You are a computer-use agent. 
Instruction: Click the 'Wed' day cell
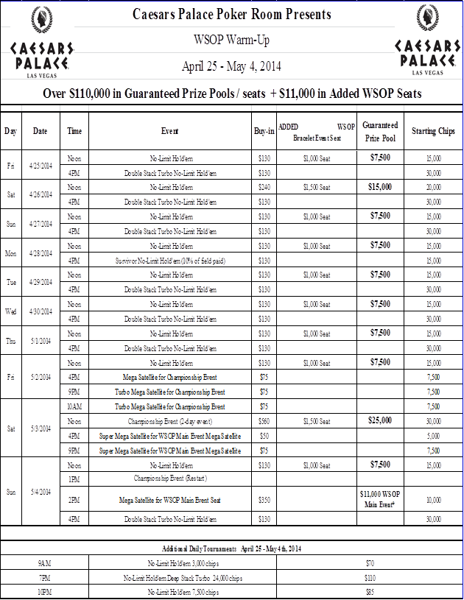tap(11, 311)
